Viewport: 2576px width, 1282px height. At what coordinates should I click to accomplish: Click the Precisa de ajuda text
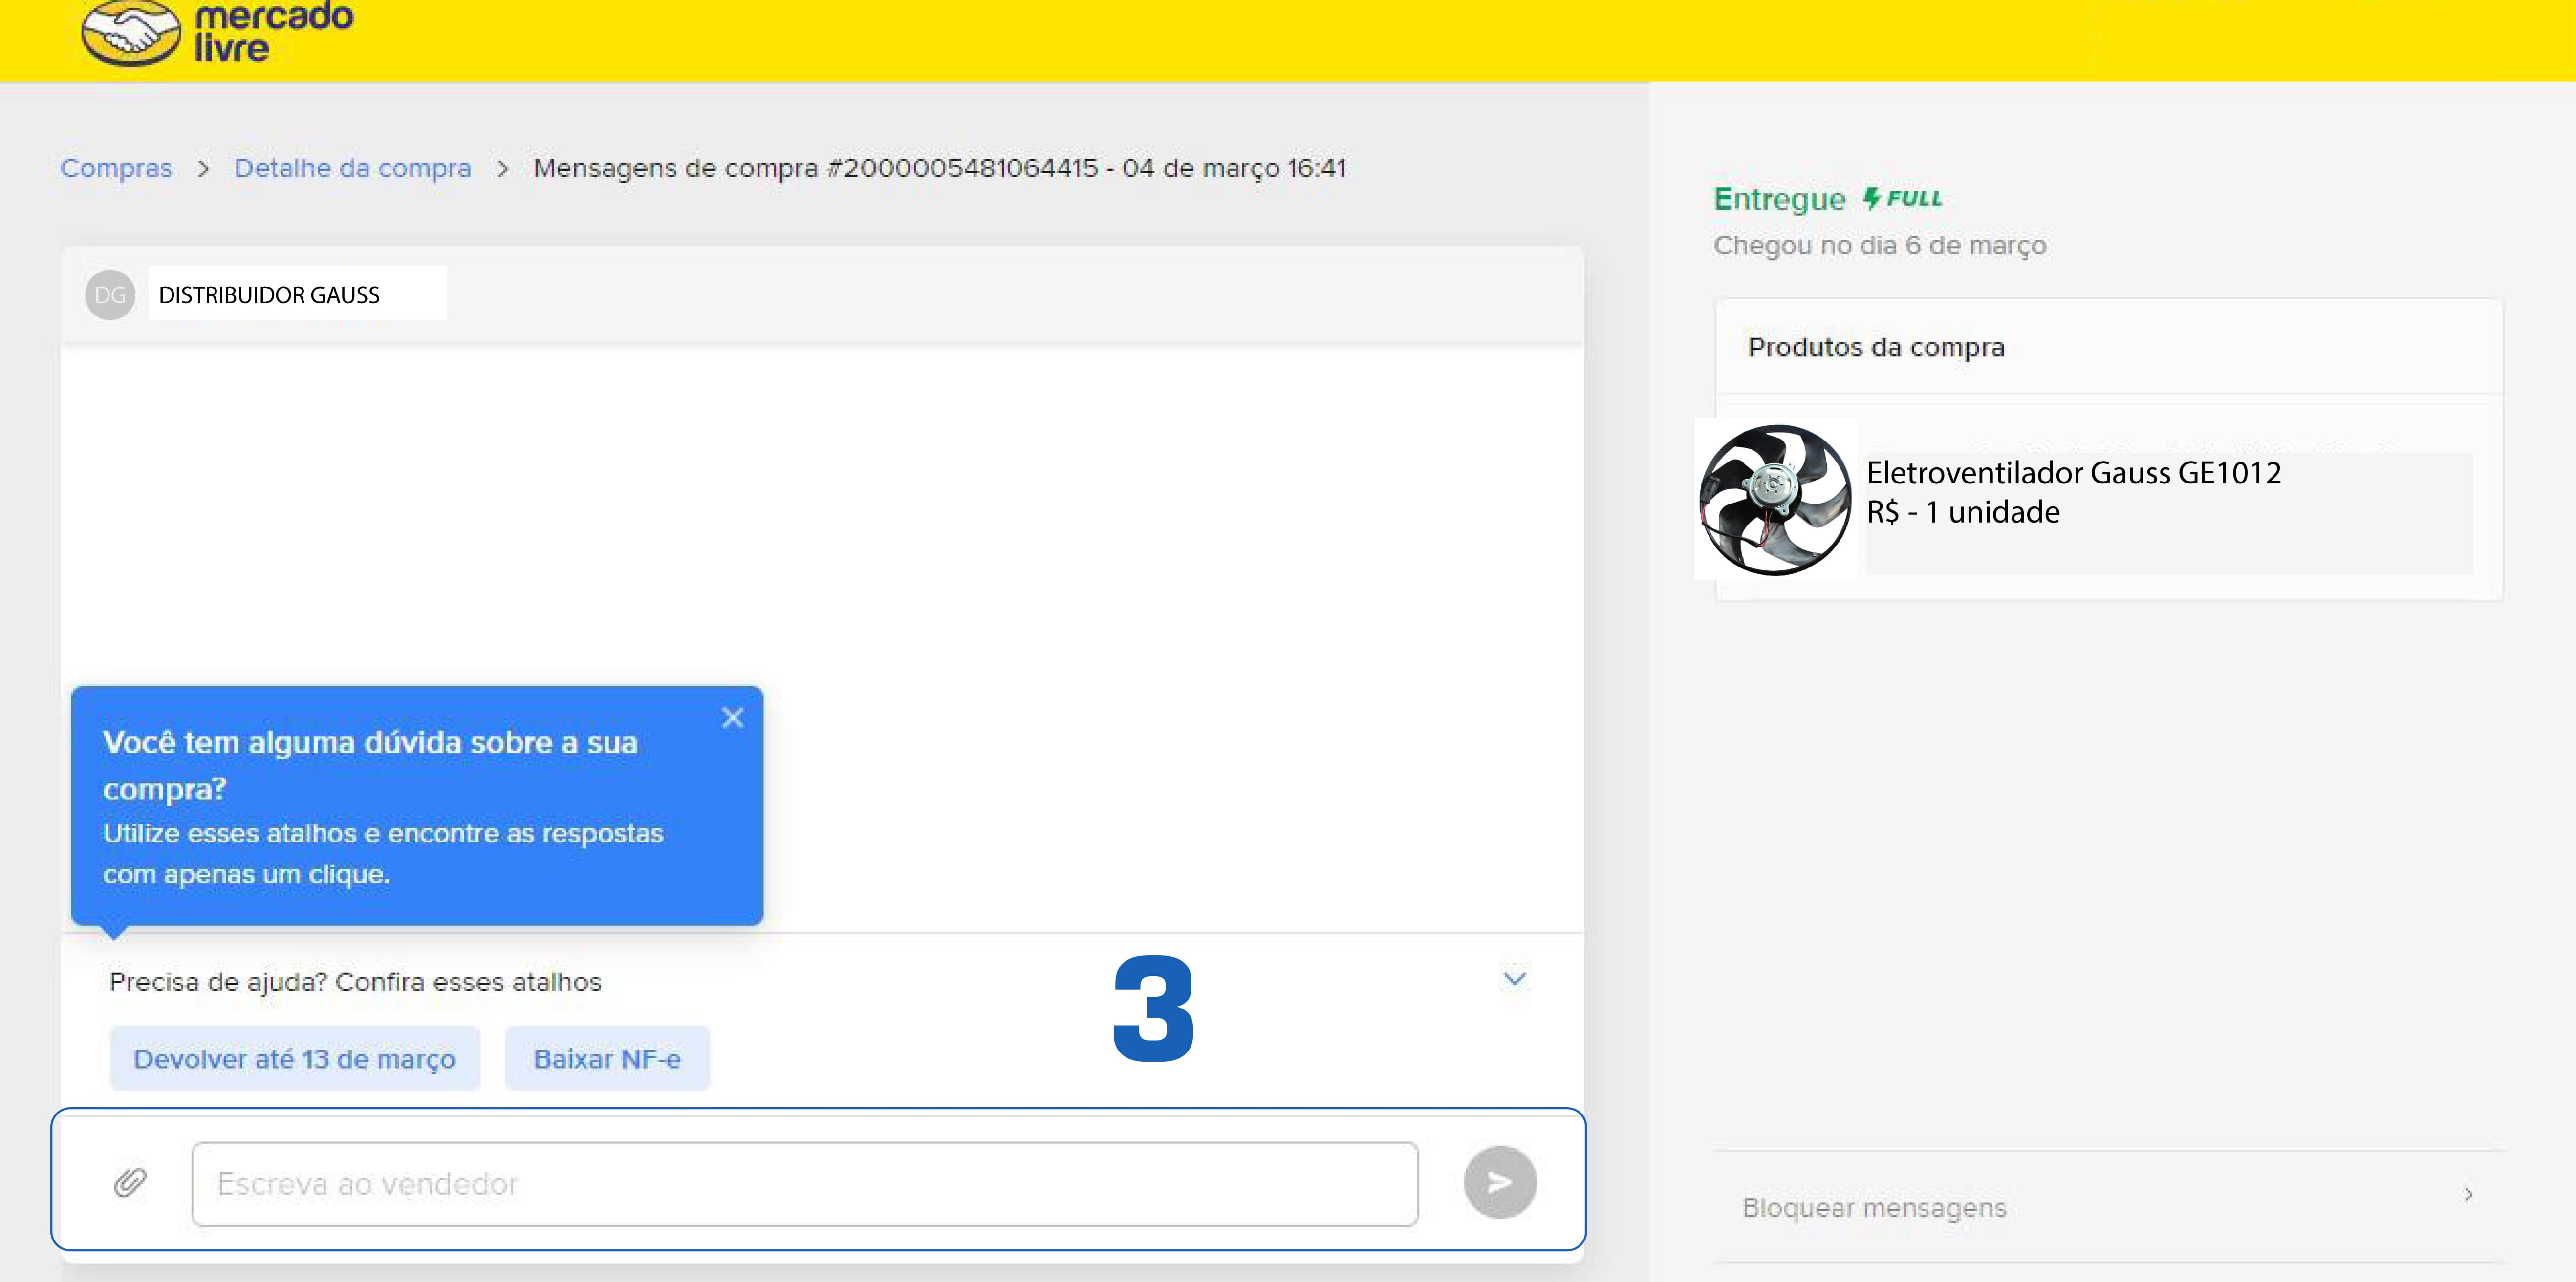[x=355, y=982]
